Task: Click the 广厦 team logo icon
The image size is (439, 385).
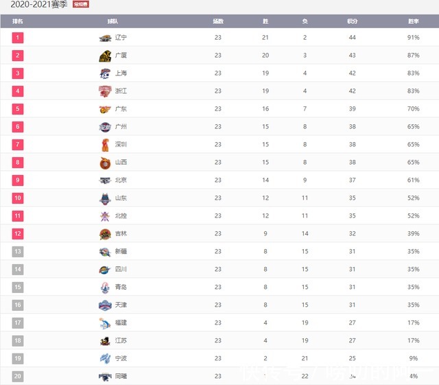Action: (x=105, y=56)
